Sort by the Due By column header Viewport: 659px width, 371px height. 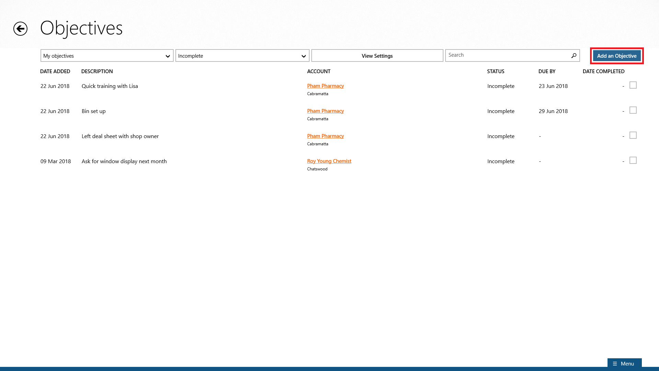(x=546, y=71)
